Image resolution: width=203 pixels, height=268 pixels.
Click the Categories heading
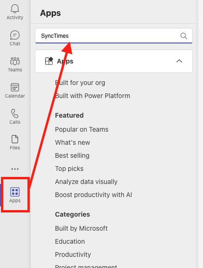(73, 214)
